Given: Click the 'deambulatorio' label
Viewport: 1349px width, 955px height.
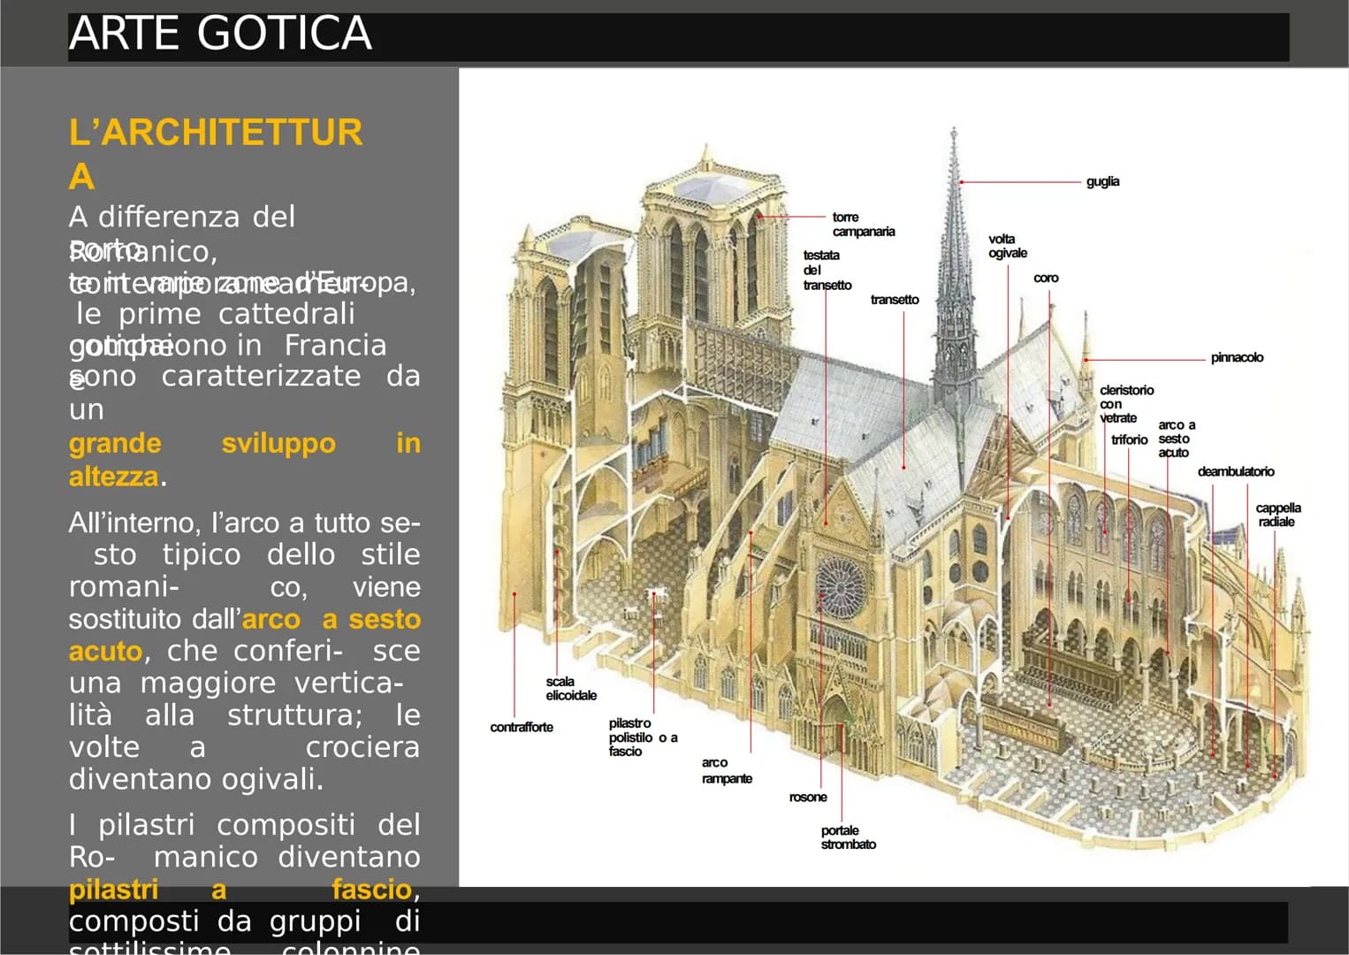Looking at the screenshot, I should 1236,471.
